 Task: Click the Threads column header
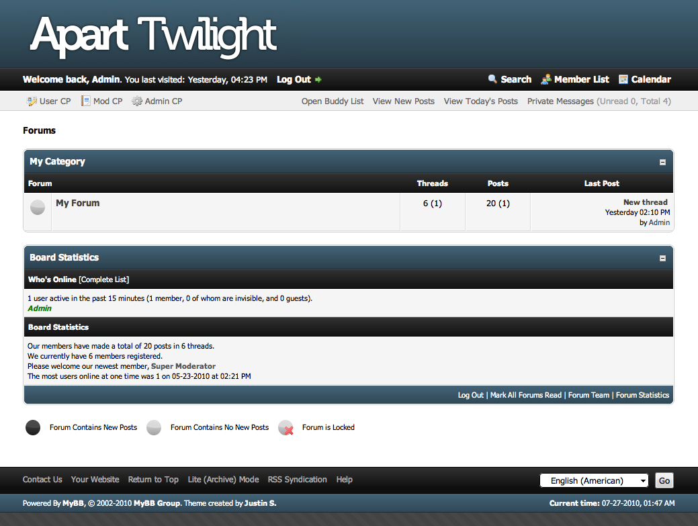(432, 183)
